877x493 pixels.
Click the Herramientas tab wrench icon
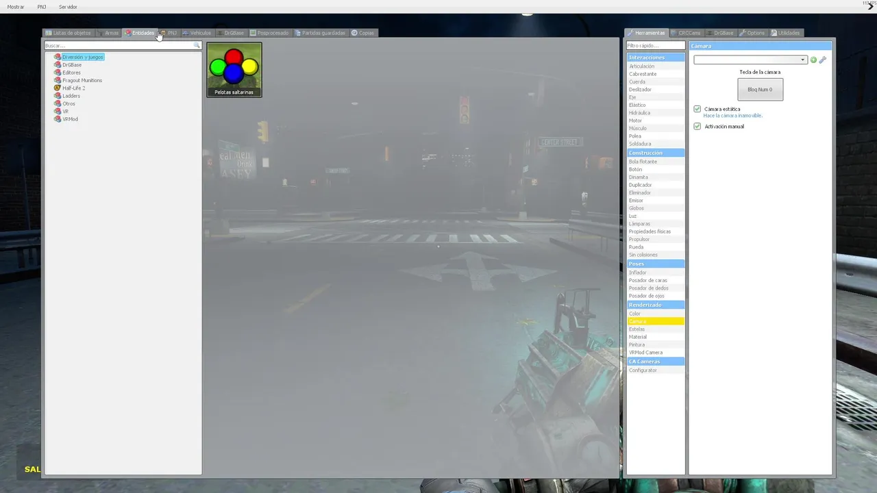pyautogui.click(x=630, y=33)
